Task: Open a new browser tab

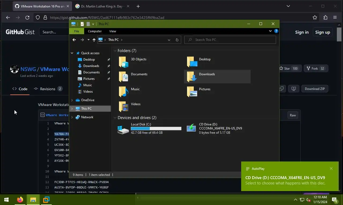Action: pyautogui.click(x=138, y=6)
